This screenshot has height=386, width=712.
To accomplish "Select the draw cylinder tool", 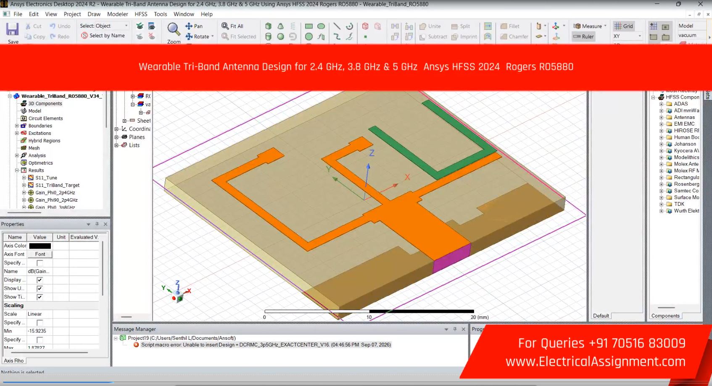I will 269,37.
